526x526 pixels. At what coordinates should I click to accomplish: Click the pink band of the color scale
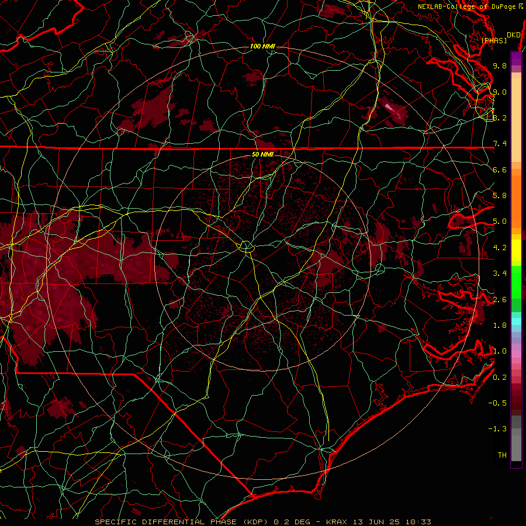pyautogui.click(x=516, y=354)
